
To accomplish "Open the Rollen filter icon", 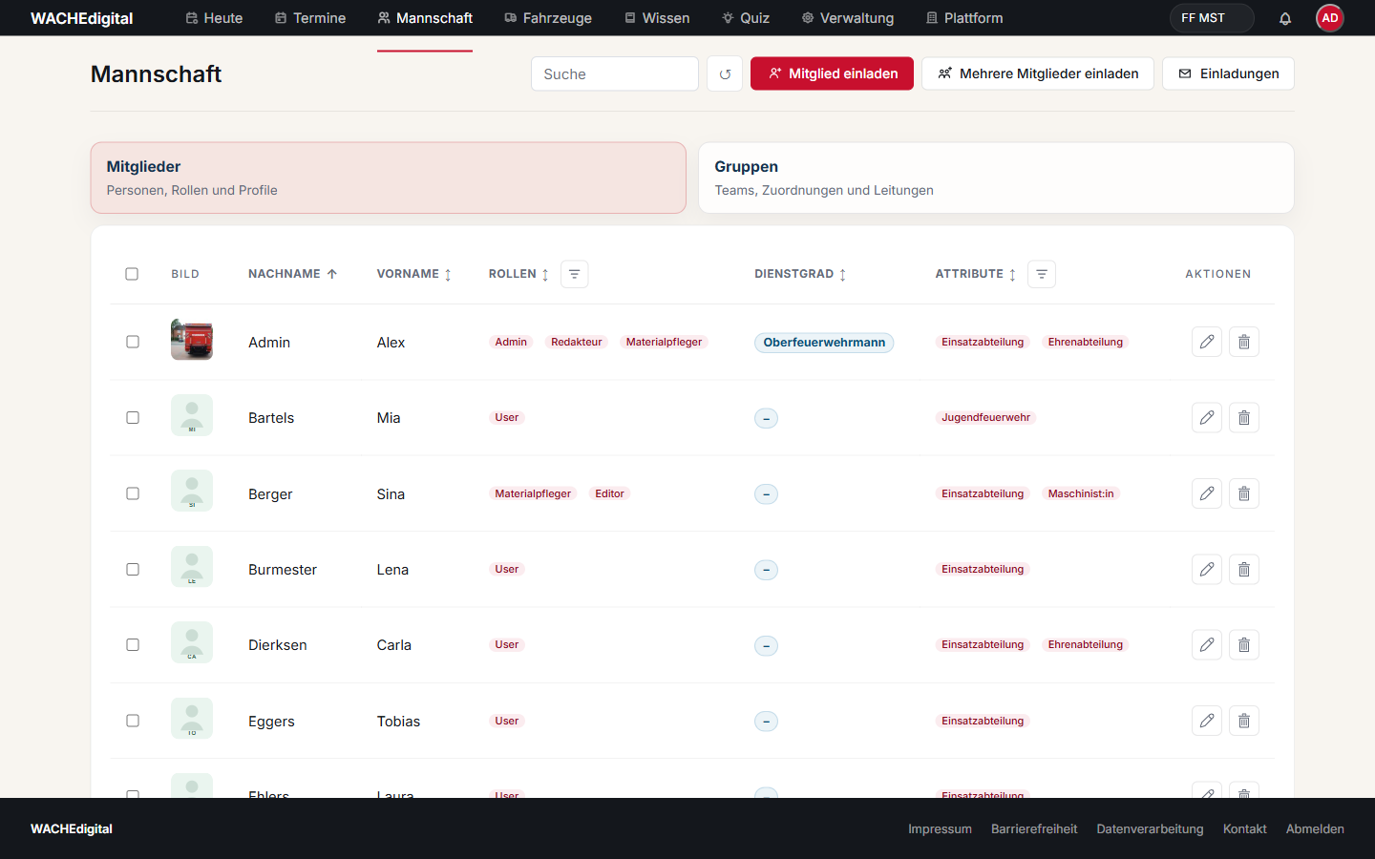I will point(574,274).
